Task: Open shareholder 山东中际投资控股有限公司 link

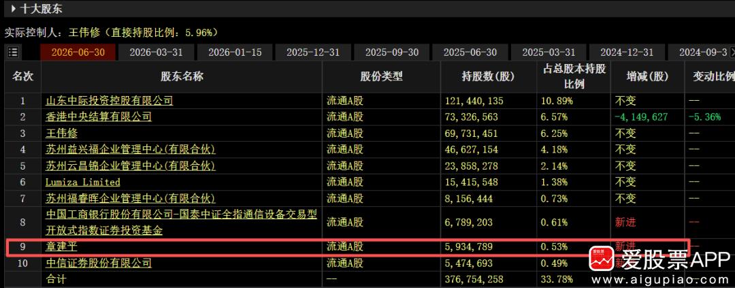Action: point(109,100)
